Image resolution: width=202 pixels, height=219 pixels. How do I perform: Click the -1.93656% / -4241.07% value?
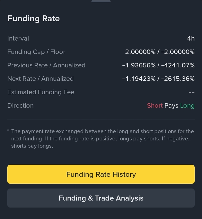158,65
